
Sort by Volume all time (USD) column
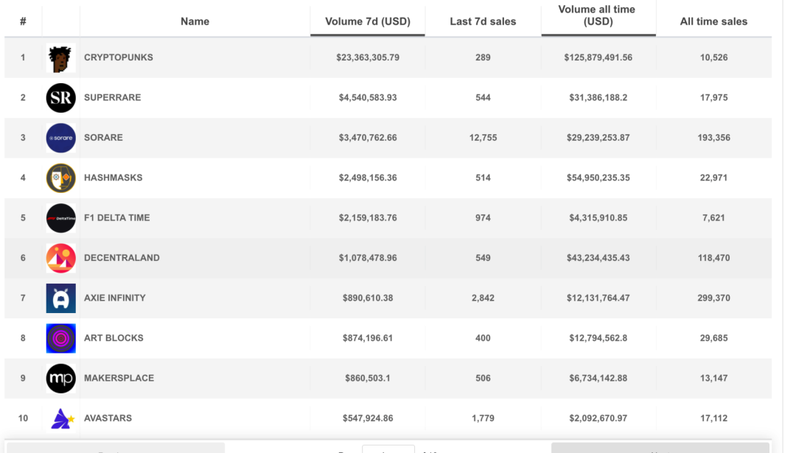pyautogui.click(x=598, y=15)
